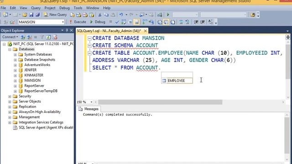Expand the MANSION database node
Screen dimensions: 292x164
click(x=15, y=81)
